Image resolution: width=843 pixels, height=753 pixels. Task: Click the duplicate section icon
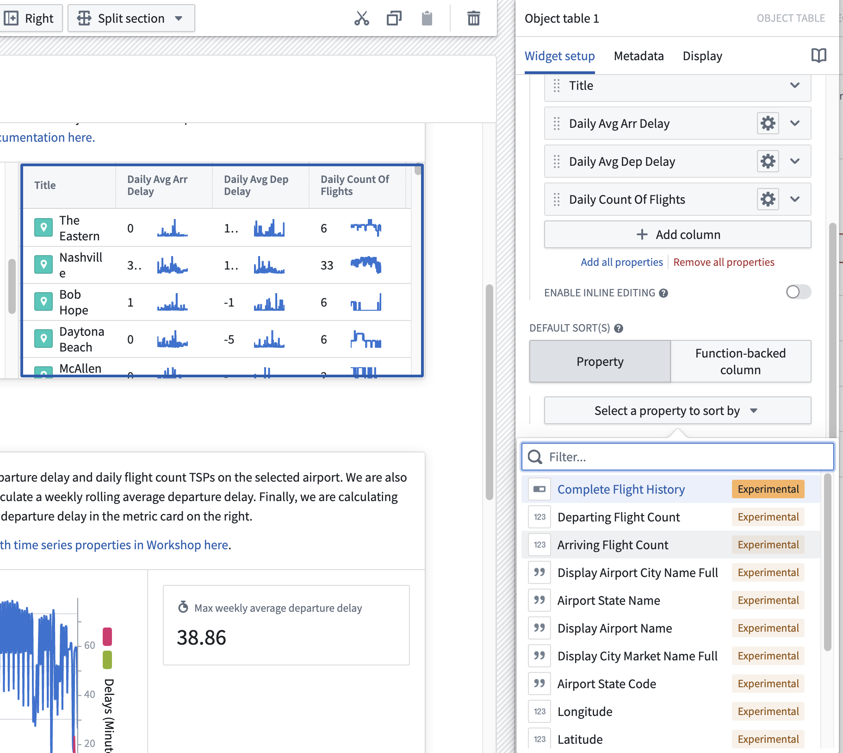pos(394,19)
